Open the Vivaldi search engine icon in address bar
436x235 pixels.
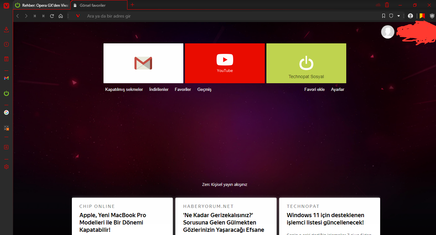click(x=78, y=16)
